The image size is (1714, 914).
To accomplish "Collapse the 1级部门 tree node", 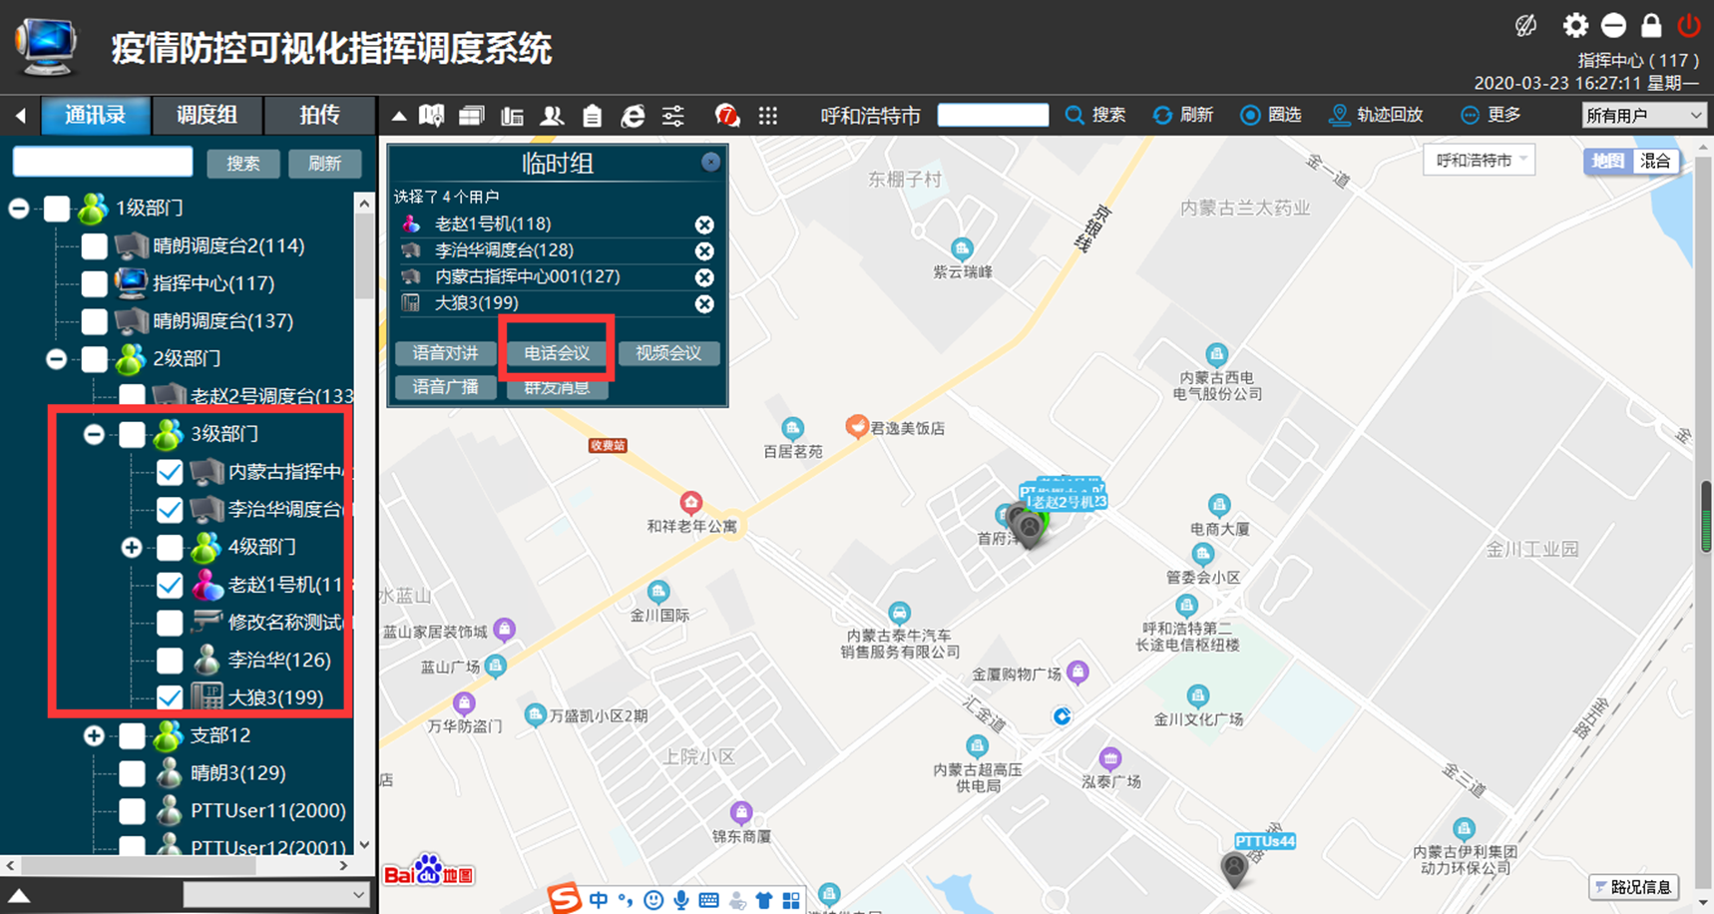I will [x=19, y=208].
